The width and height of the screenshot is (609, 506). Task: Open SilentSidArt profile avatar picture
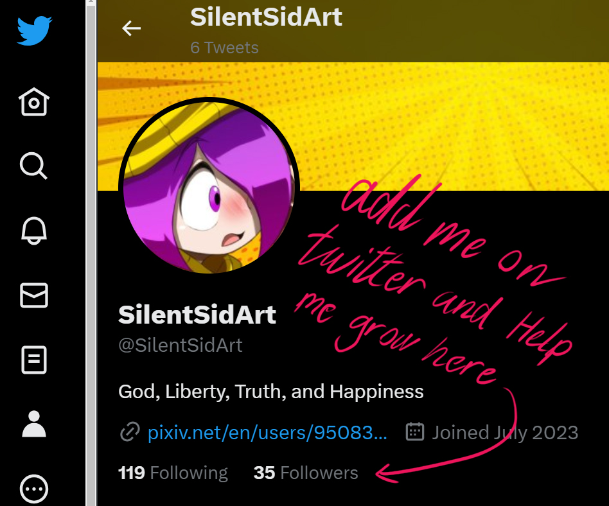pos(209,188)
